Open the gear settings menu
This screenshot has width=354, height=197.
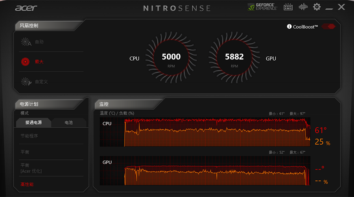tap(317, 7)
